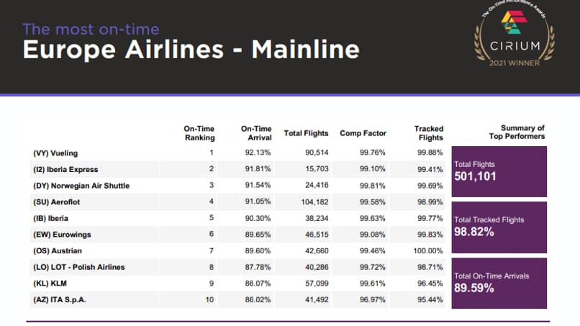Click the Summary of Top Performers heading
The width and height of the screenshot is (580, 326).
517,132
